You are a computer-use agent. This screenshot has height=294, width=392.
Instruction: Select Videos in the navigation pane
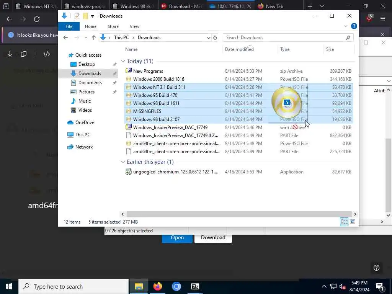tap(85, 110)
